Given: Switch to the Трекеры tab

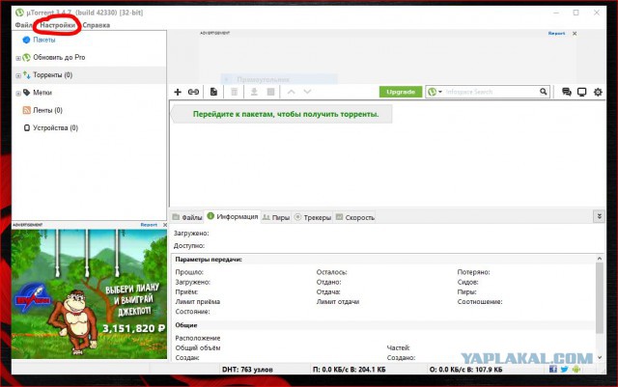Looking at the screenshot, I should [313, 217].
